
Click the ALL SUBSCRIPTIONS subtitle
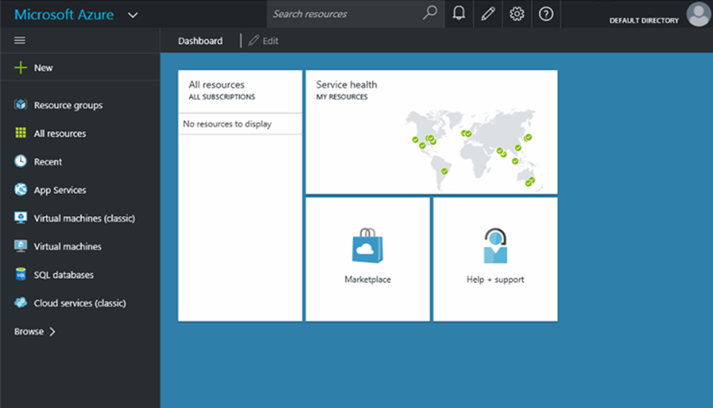point(222,97)
